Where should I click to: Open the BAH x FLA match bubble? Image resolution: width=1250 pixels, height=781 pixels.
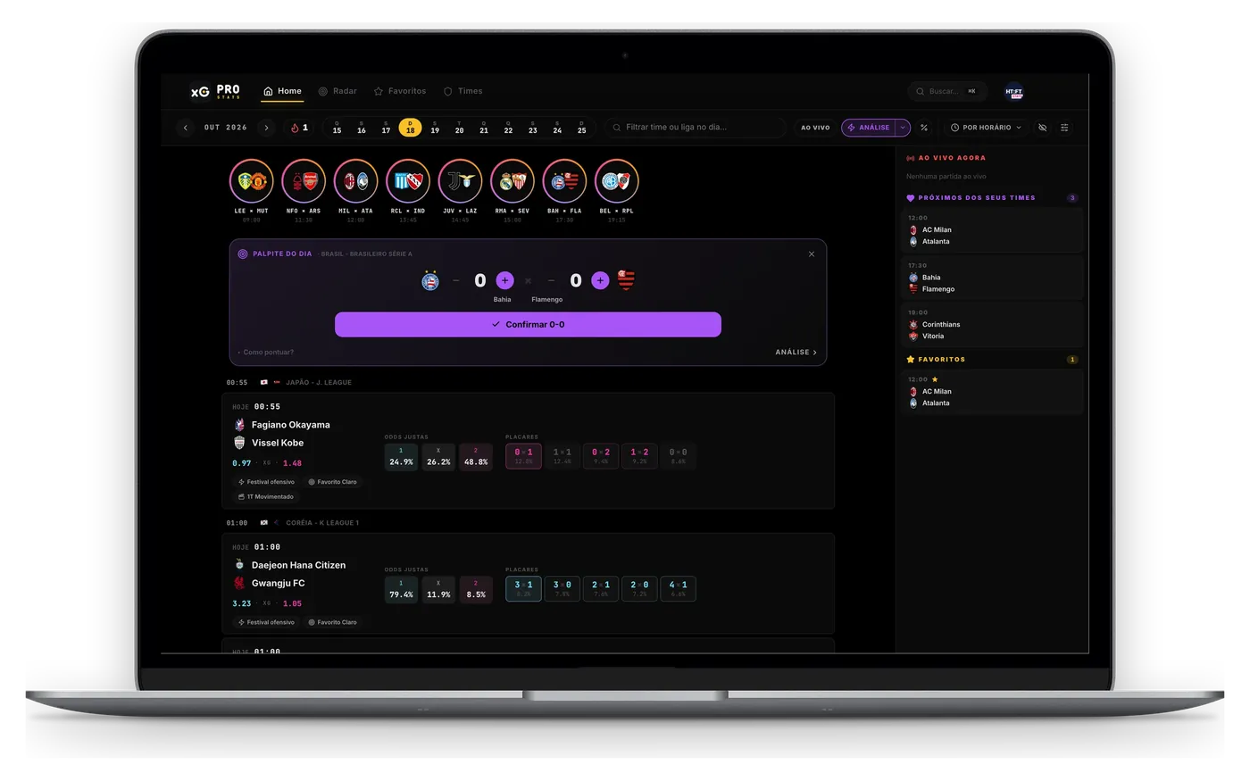click(564, 181)
